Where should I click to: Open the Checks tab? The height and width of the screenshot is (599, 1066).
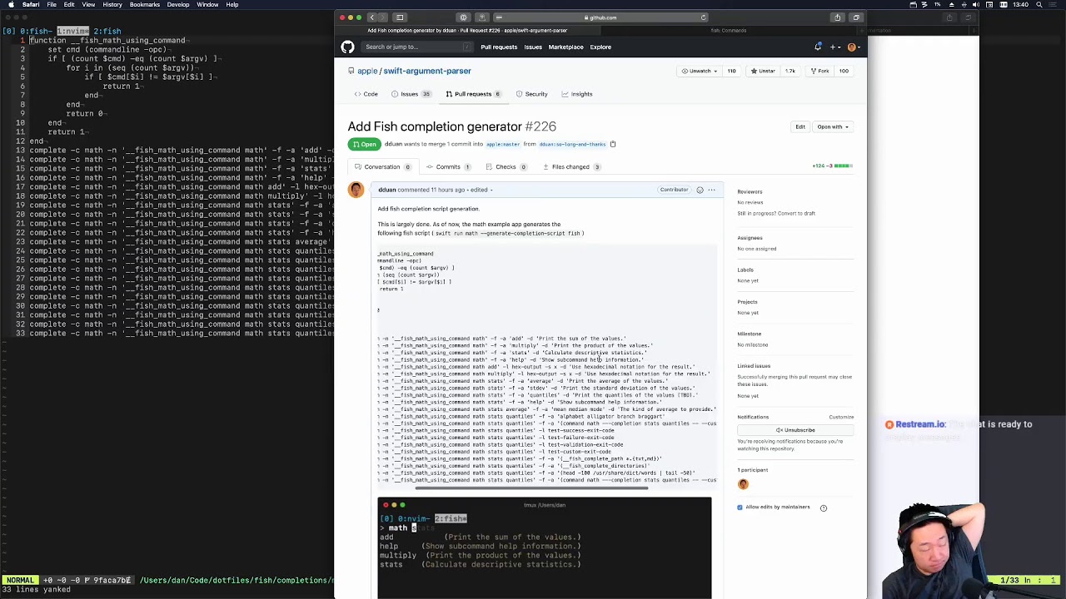[506, 167]
